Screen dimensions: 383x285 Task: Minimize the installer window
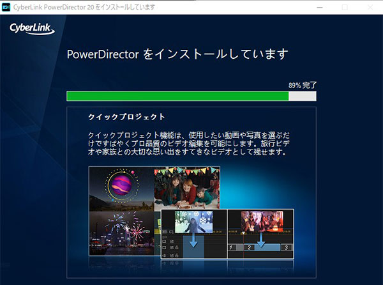click(x=320, y=8)
